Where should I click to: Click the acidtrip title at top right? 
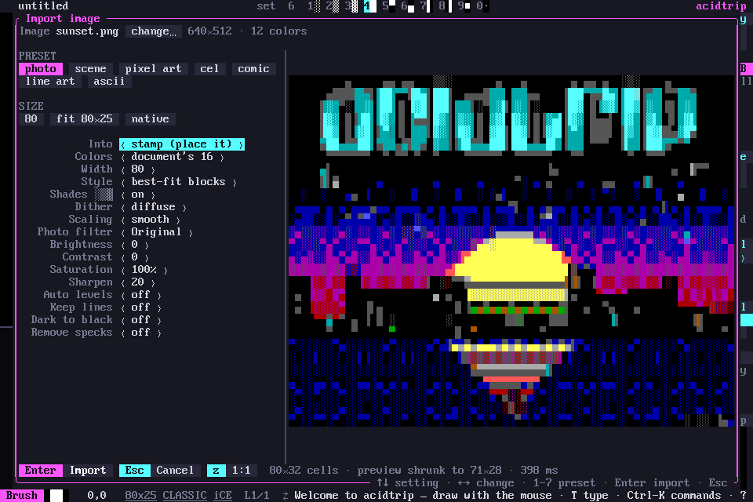(x=722, y=6)
